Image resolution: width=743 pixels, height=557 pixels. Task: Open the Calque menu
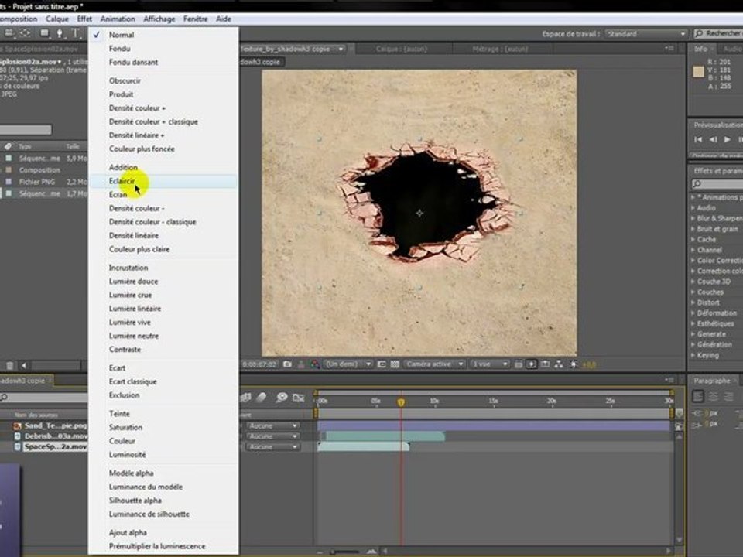56,19
